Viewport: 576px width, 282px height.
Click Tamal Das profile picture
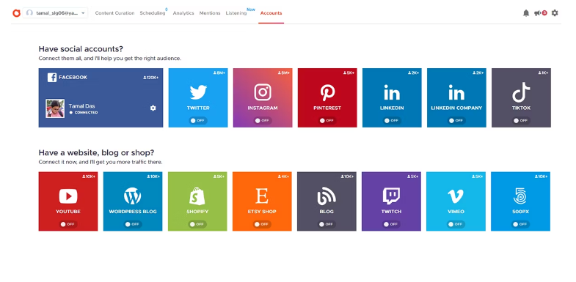55,108
